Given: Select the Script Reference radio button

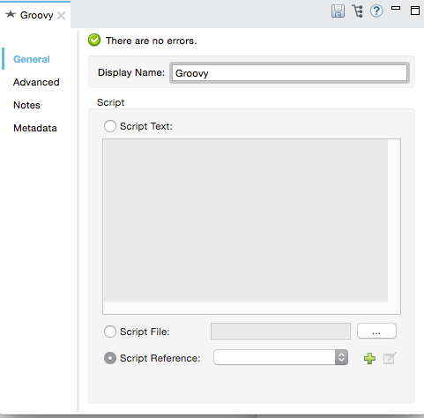Looking at the screenshot, I should click(x=110, y=358).
